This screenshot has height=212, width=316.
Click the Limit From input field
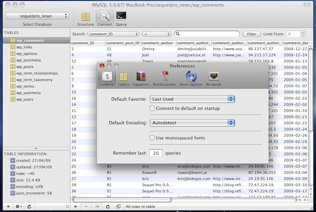(x=294, y=34)
